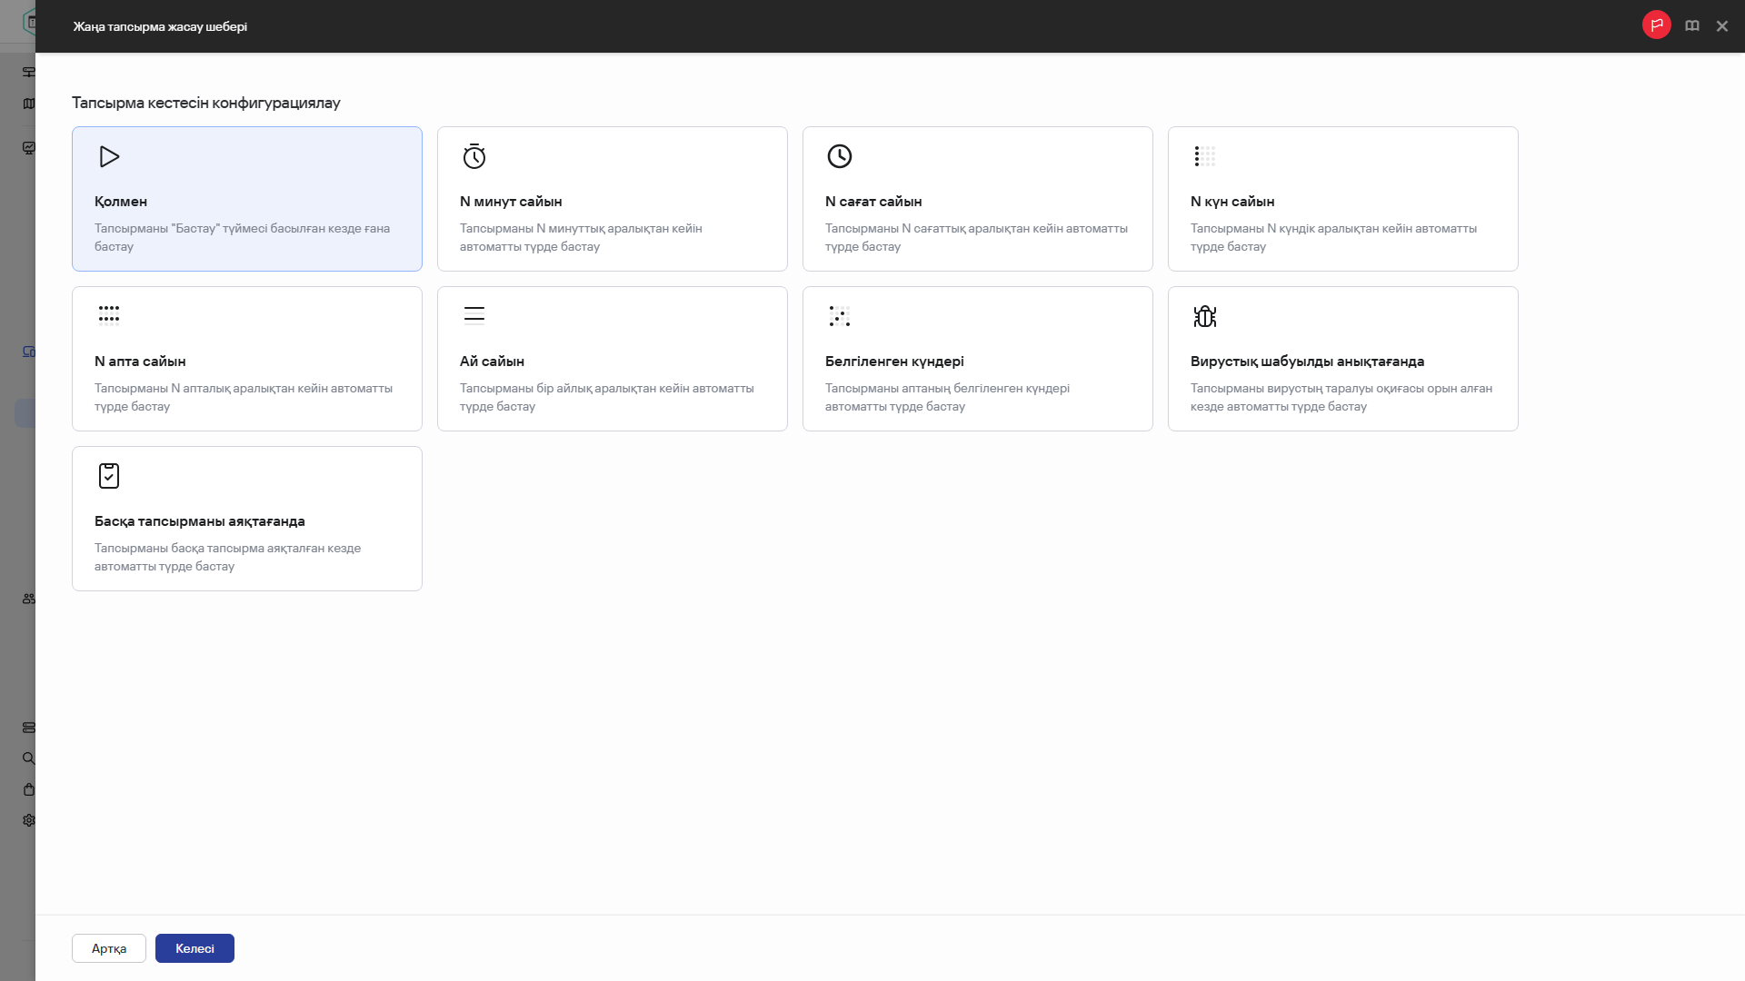Image resolution: width=1745 pixels, height=981 pixels.
Task: Click the dotted grid icon for N күн сайын
Action: [1204, 156]
